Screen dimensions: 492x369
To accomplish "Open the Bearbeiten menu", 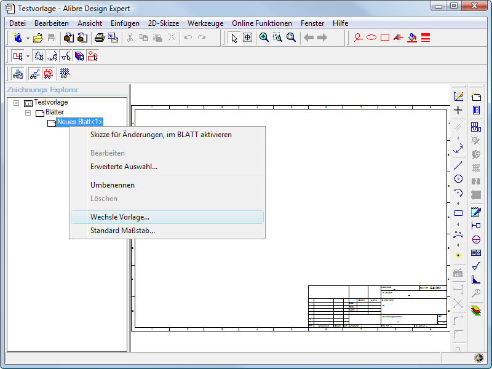I will (x=52, y=23).
